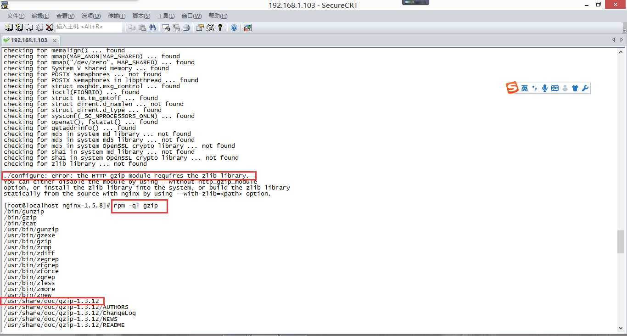Click the Public Key Assistant key icon
The height and width of the screenshot is (336, 627).
[x=220, y=28]
